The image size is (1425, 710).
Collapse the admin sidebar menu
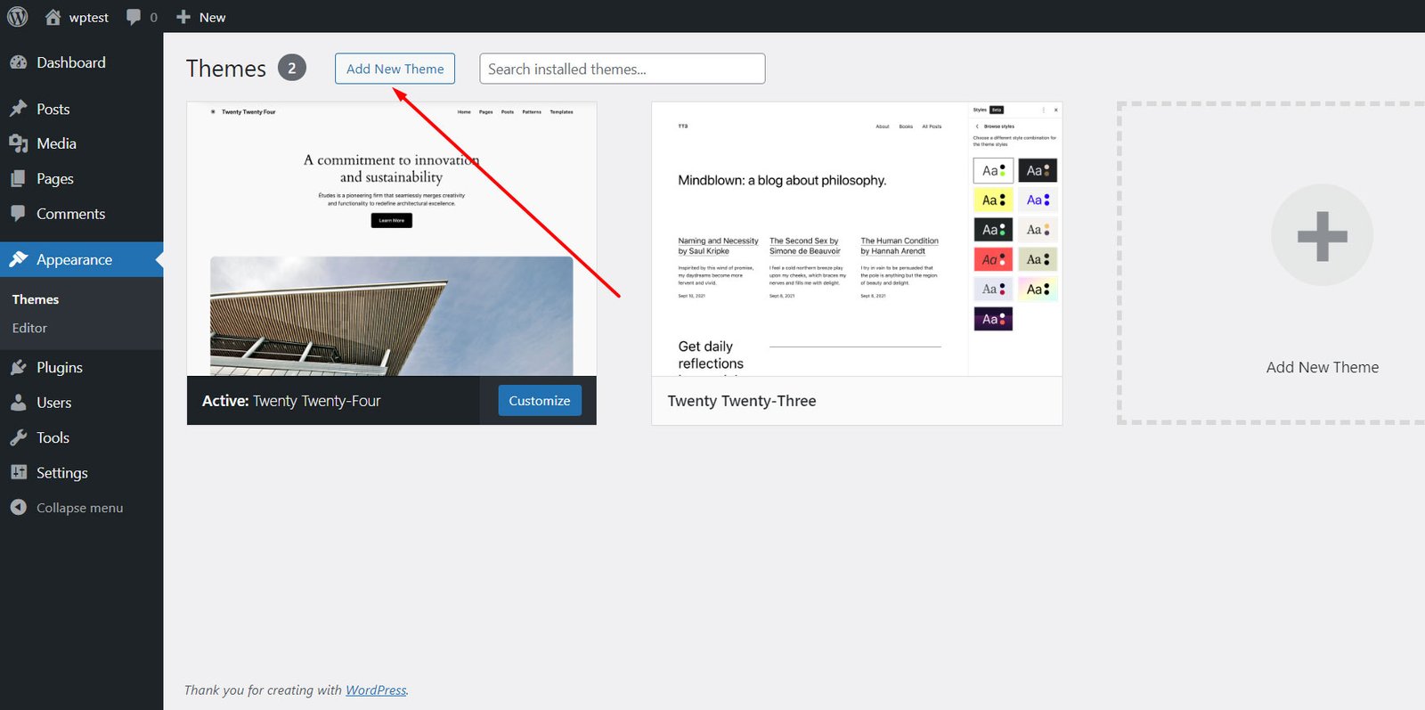[x=79, y=508]
